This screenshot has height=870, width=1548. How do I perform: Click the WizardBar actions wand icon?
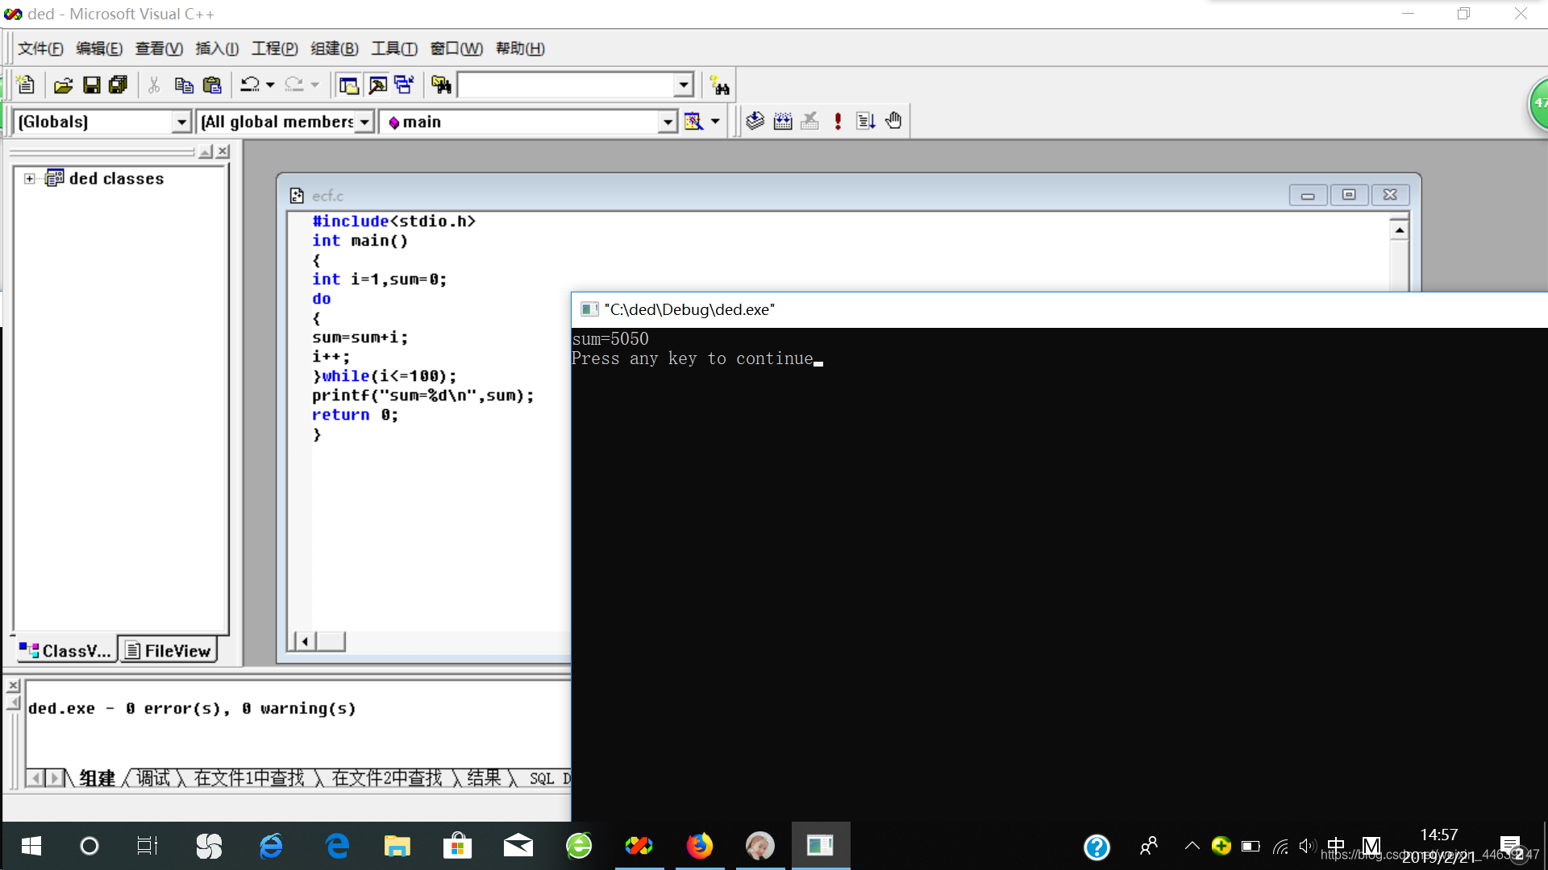click(x=693, y=122)
